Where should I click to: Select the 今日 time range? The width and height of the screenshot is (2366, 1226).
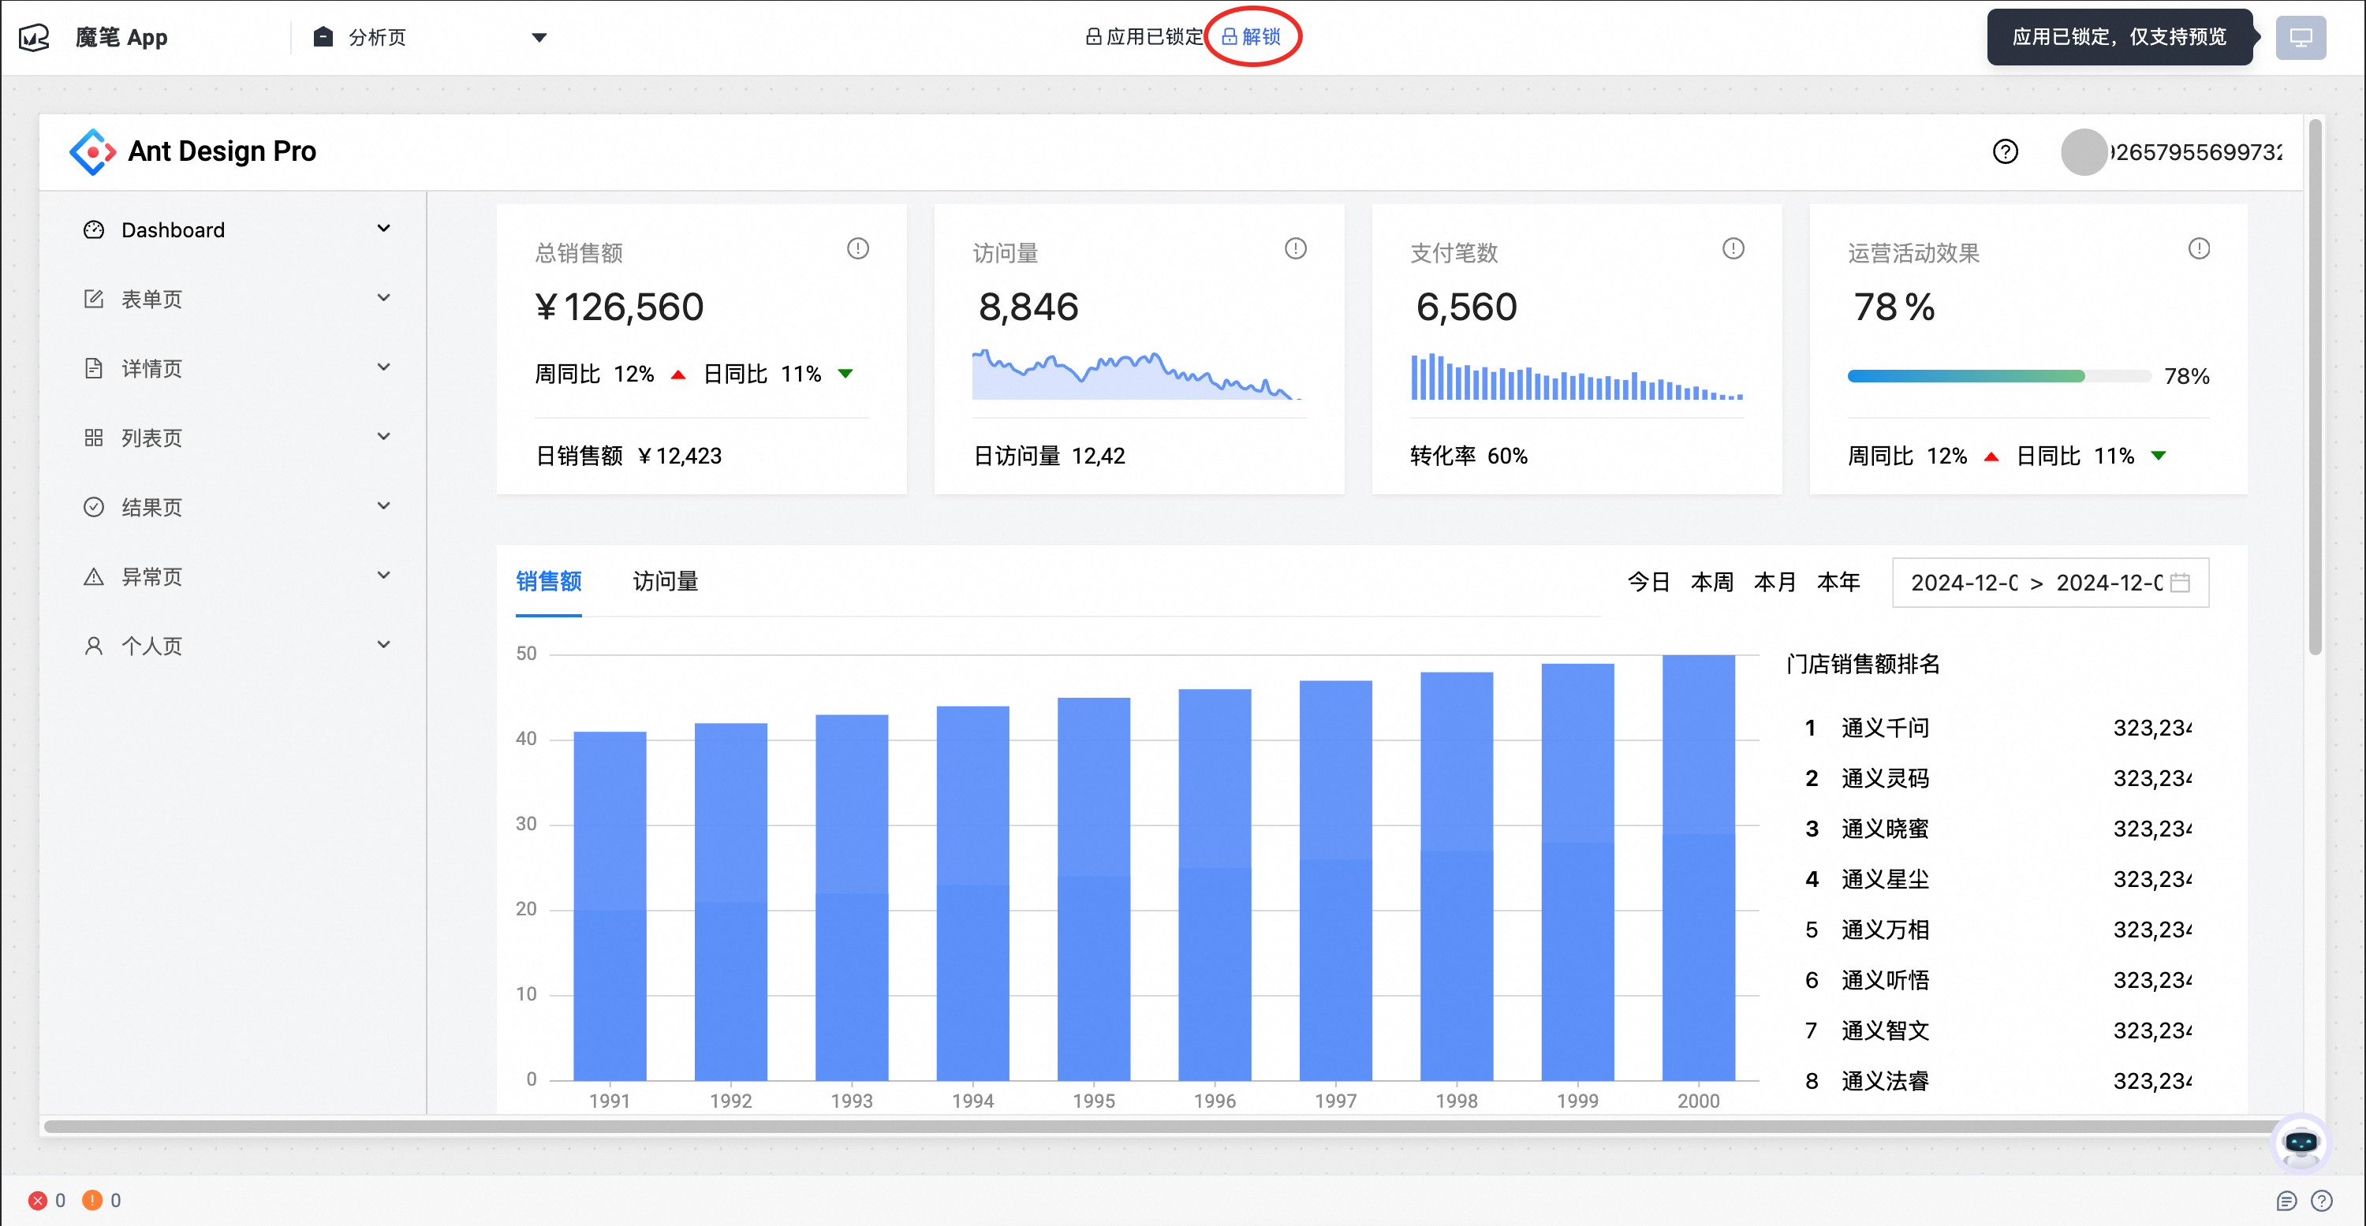point(1648,582)
